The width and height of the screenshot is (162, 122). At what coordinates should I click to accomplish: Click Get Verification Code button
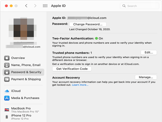(x=72, y=69)
